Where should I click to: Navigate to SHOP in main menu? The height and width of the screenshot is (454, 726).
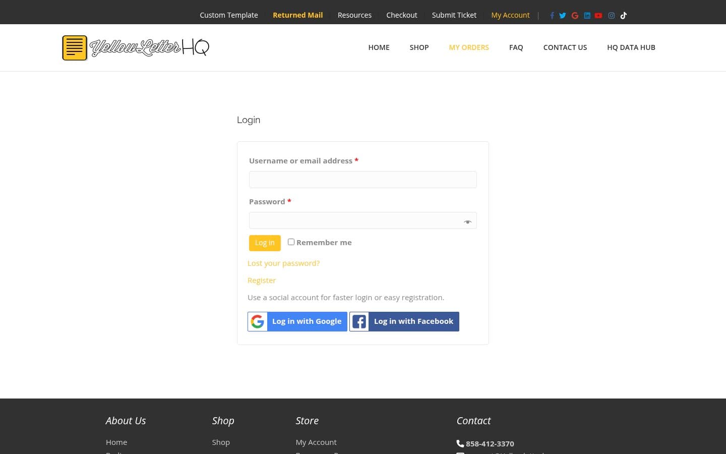(x=419, y=47)
